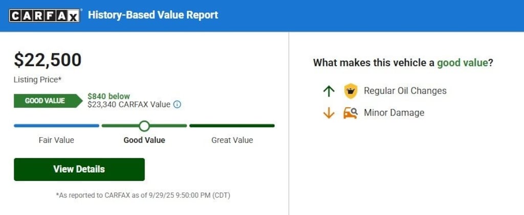Click the CARFAX Value info icon

click(177, 105)
